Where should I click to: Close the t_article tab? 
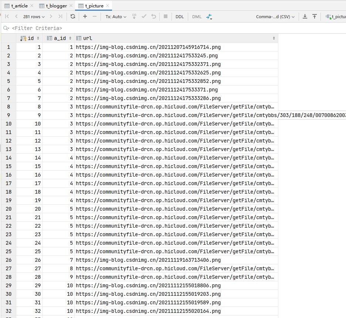point(32,6)
